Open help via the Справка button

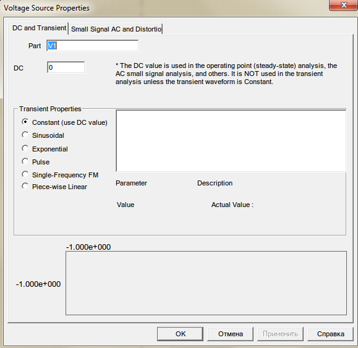tap(330, 334)
